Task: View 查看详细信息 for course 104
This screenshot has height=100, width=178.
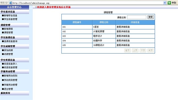Action: pos(123,40)
